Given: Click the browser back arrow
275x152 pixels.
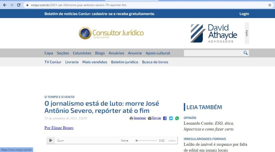Looking at the screenshot, I should 5,5.
